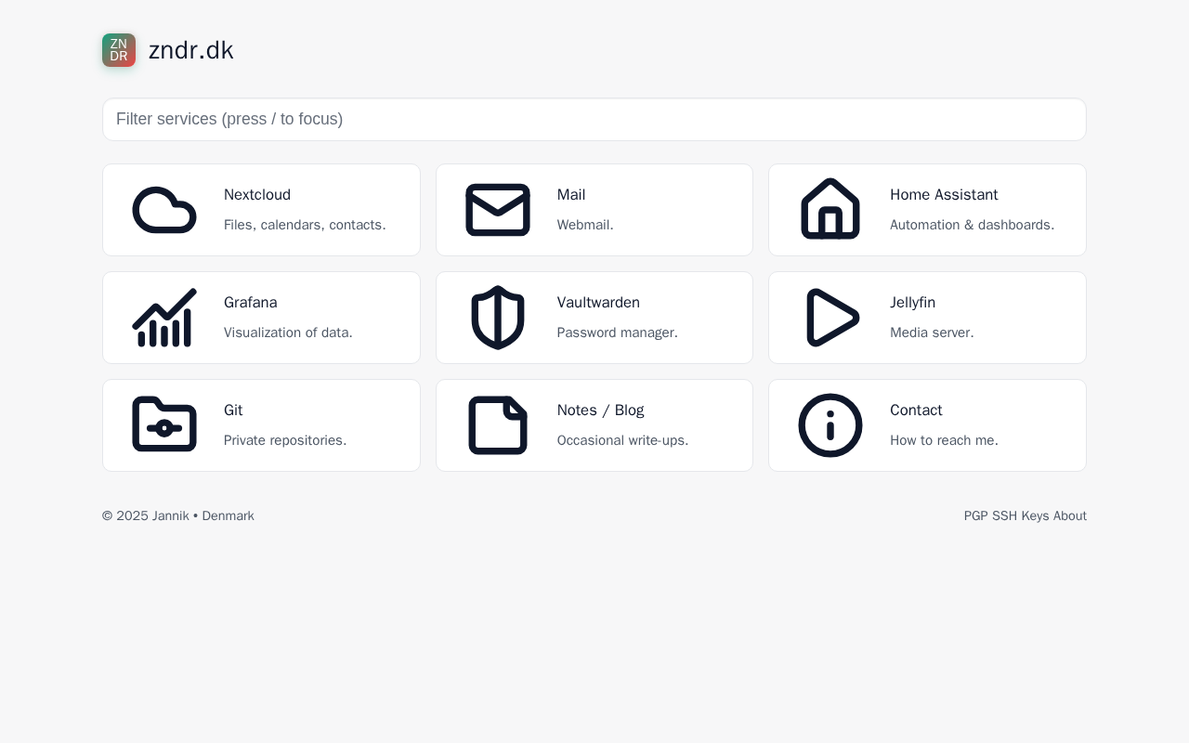1189x743 pixels.
Task: Click the "© 2025 Jannik • Denmark" footer text
Action: click(178, 516)
